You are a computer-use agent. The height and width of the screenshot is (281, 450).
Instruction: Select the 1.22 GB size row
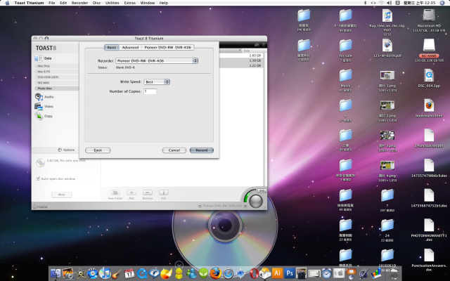(241, 65)
